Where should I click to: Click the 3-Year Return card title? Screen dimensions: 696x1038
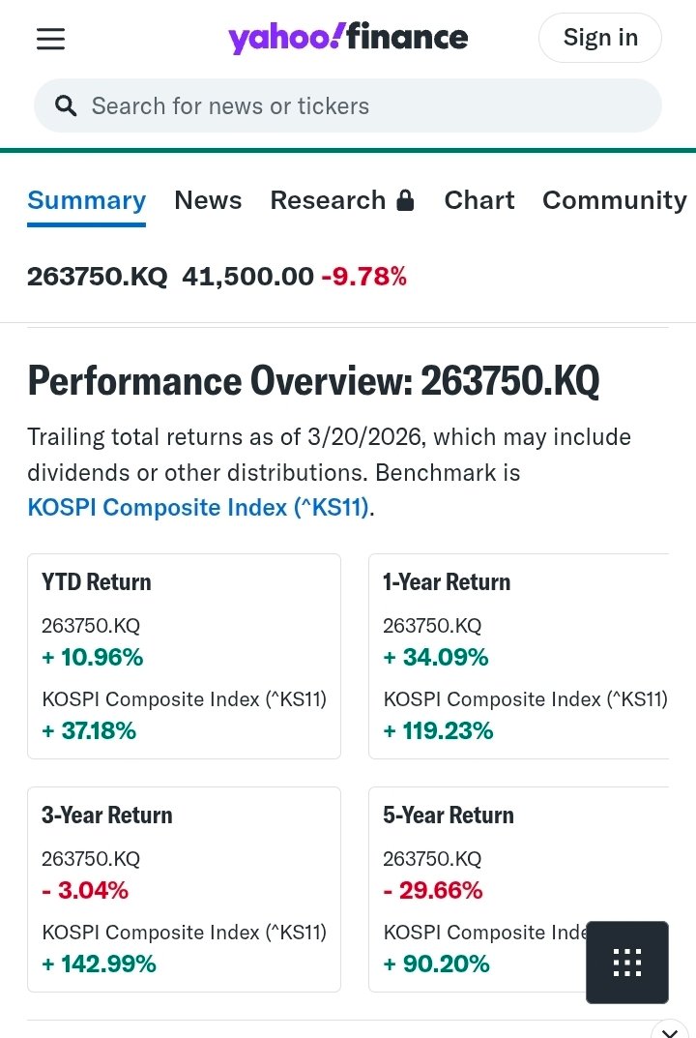(107, 815)
